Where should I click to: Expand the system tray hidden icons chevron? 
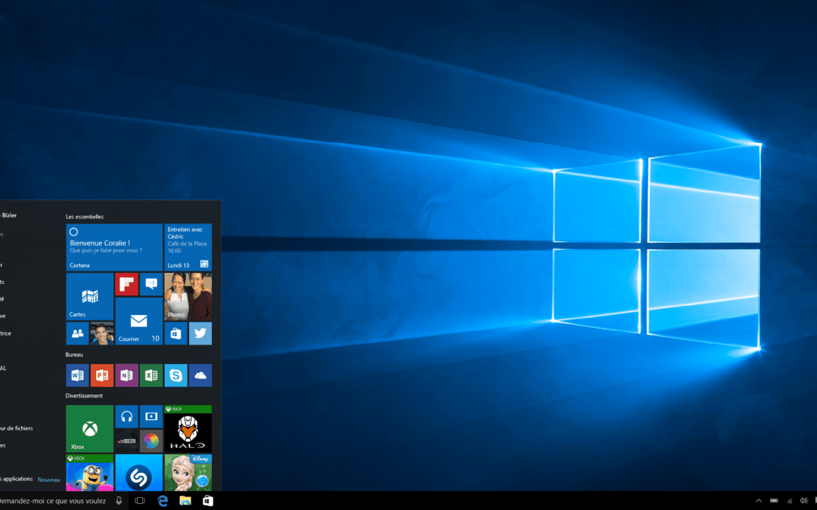pos(759,500)
